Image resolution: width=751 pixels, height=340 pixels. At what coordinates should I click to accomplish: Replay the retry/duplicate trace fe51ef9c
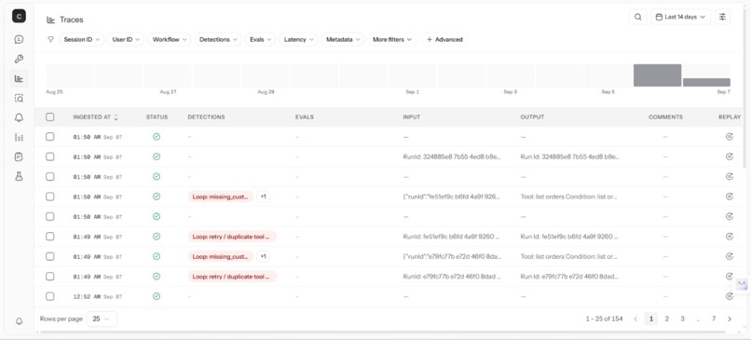729,237
